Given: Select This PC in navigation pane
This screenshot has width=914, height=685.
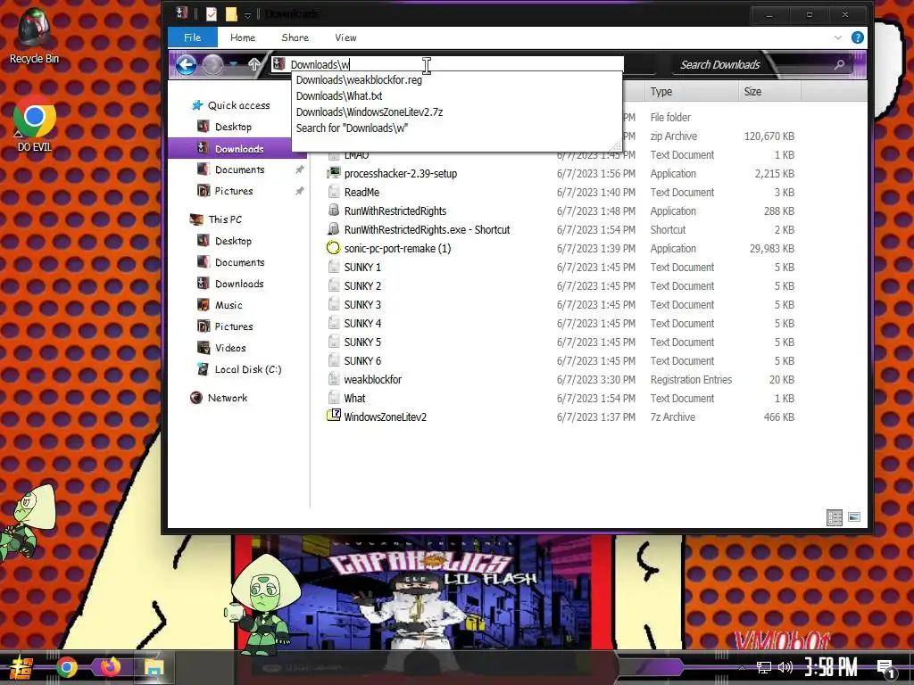Looking at the screenshot, I should point(225,219).
